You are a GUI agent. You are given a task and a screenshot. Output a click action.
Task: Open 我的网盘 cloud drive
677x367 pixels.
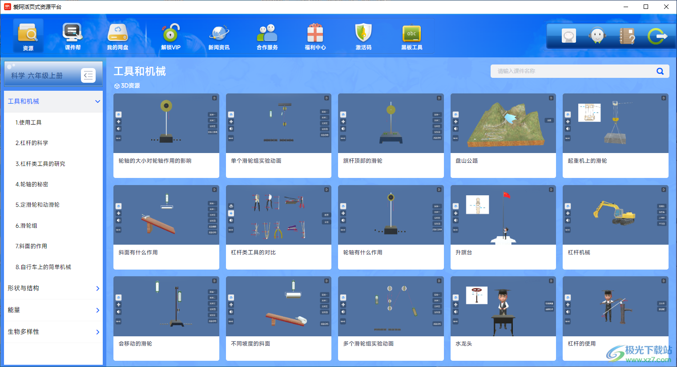(117, 36)
